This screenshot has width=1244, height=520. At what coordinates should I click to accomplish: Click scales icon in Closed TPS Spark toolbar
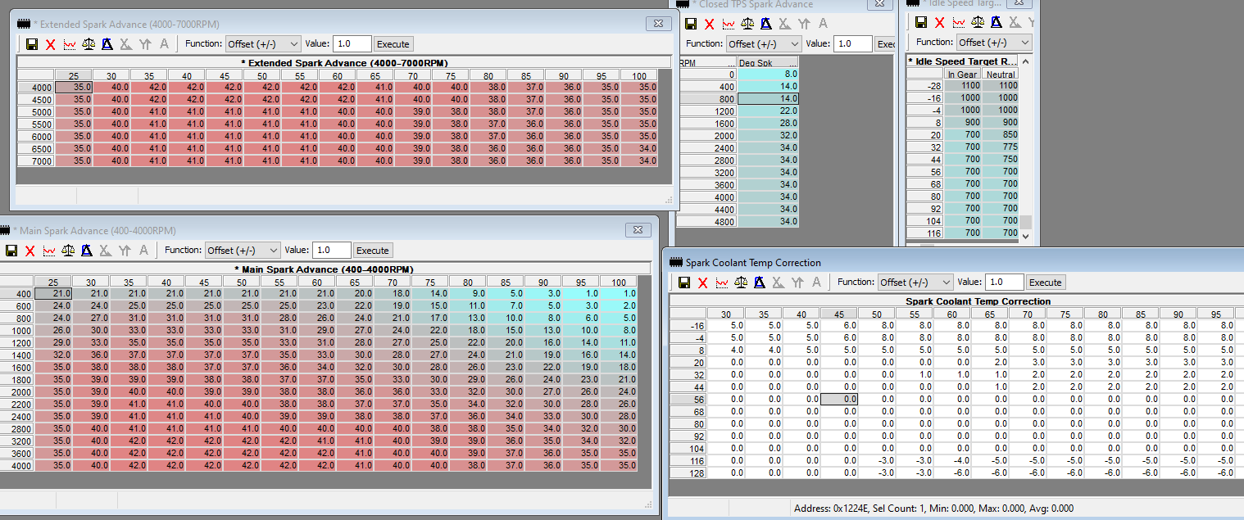point(747,25)
